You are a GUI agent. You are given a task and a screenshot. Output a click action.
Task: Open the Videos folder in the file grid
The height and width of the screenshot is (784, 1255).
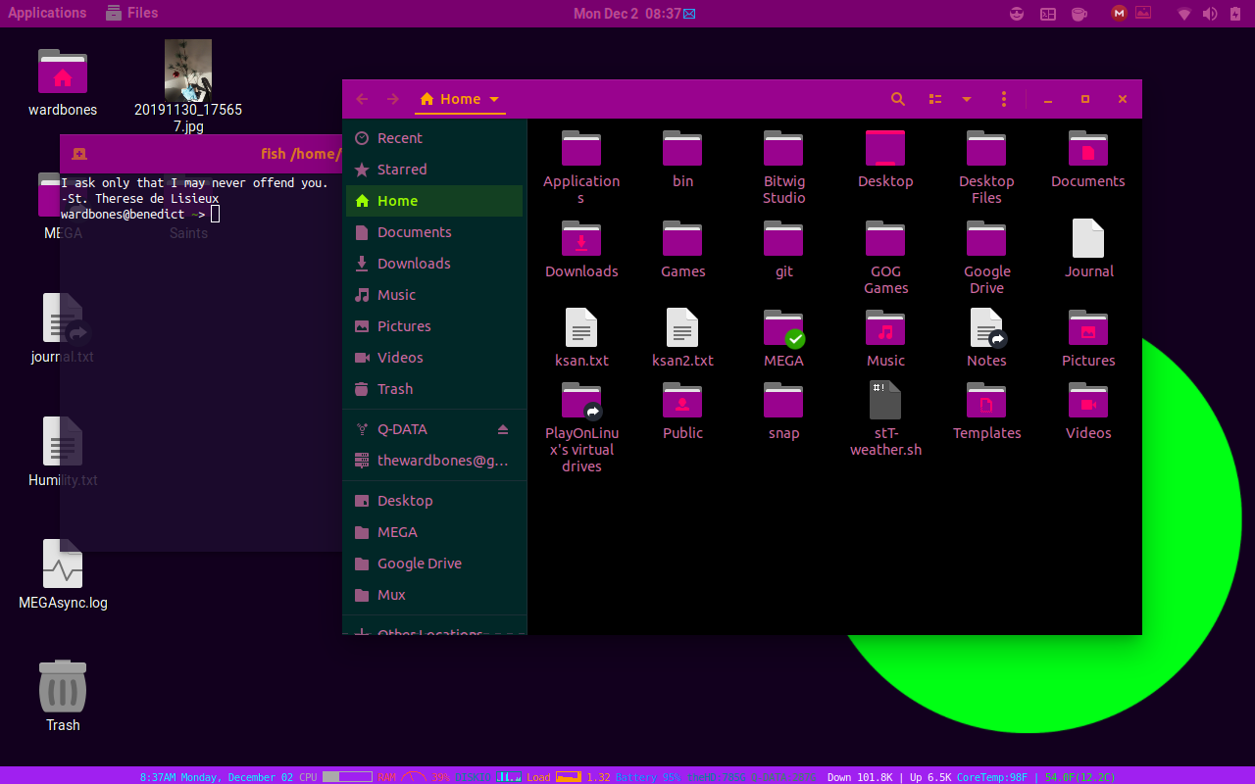pyautogui.click(x=1088, y=412)
